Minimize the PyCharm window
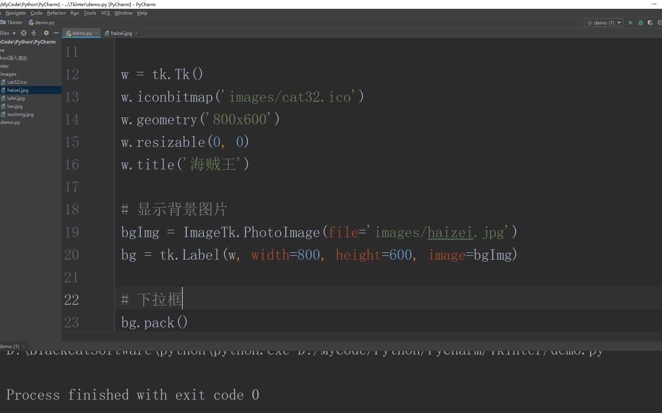 point(654,4)
